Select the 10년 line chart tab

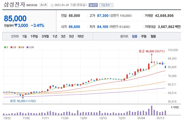click(80, 36)
